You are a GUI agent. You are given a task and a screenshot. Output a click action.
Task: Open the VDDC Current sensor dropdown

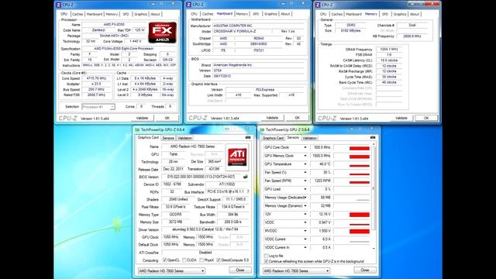[x=305, y=239]
